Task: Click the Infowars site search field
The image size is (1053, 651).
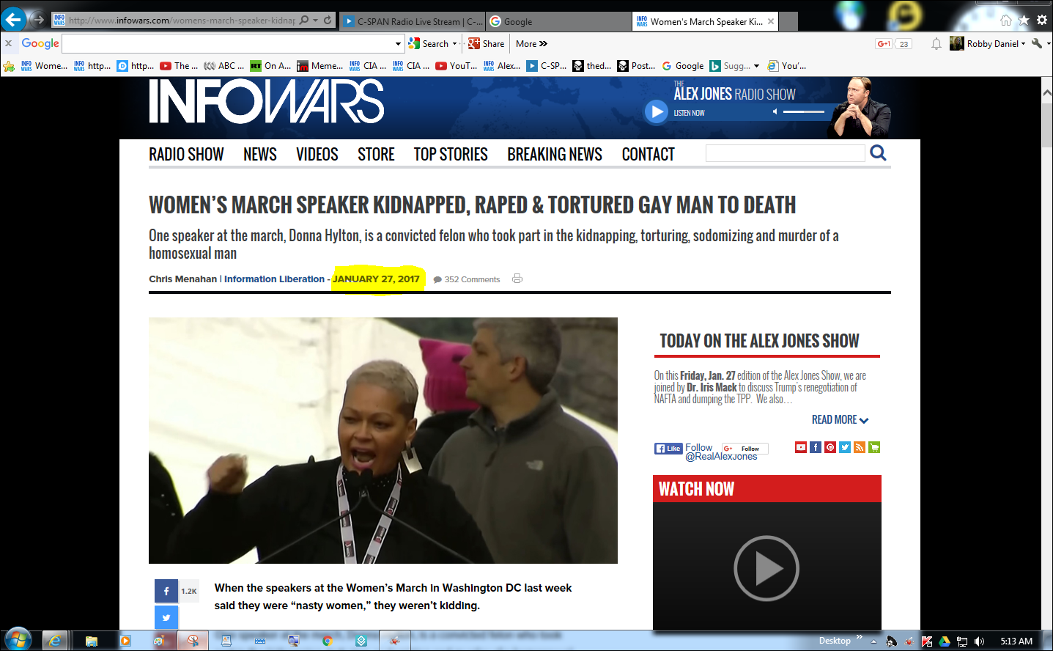Action: pos(785,153)
